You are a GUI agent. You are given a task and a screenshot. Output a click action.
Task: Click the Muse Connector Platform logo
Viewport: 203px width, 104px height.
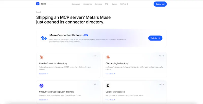coord(44,38)
